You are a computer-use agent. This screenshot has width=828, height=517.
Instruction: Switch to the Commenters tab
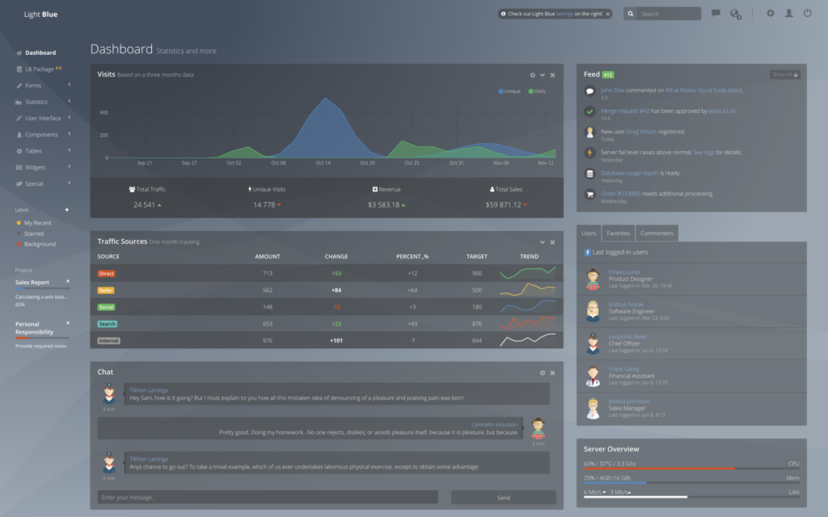click(x=657, y=233)
